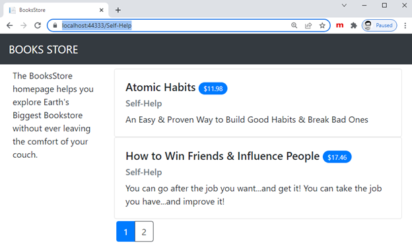The image size is (412, 243).
Task: Bookmark this page with the star
Action: point(322,26)
